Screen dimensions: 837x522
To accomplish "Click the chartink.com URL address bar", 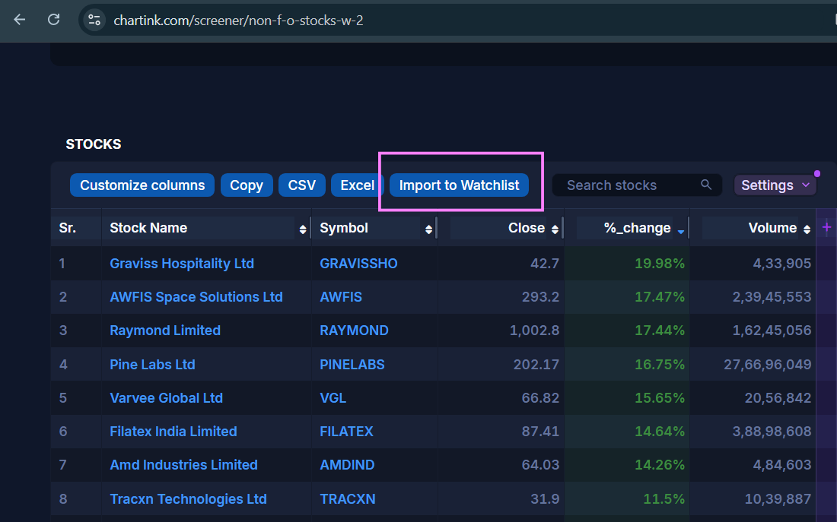I will click(238, 21).
